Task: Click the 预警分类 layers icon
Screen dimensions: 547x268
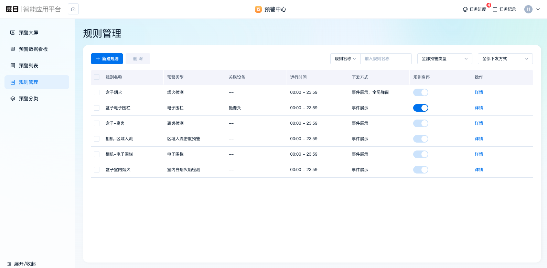Action: [x=13, y=99]
